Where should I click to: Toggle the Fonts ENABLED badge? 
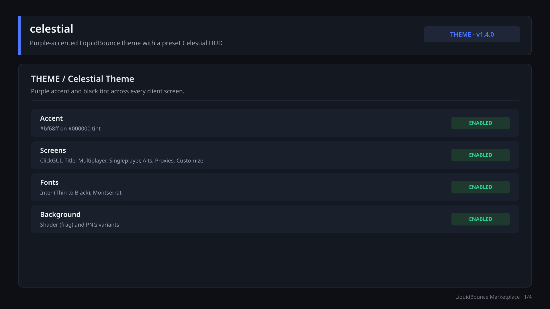480,187
